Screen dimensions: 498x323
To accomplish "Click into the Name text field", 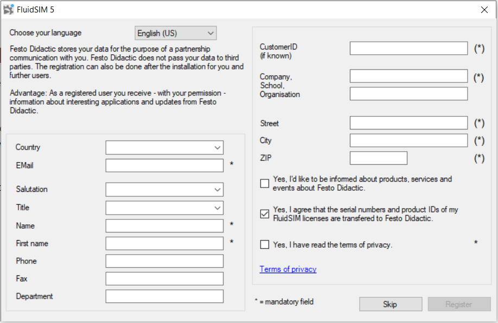I will click(x=164, y=226).
